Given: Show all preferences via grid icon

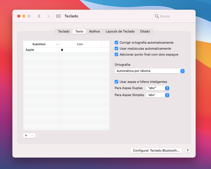Looking at the screenshot, I should pyautogui.click(x=58, y=16).
